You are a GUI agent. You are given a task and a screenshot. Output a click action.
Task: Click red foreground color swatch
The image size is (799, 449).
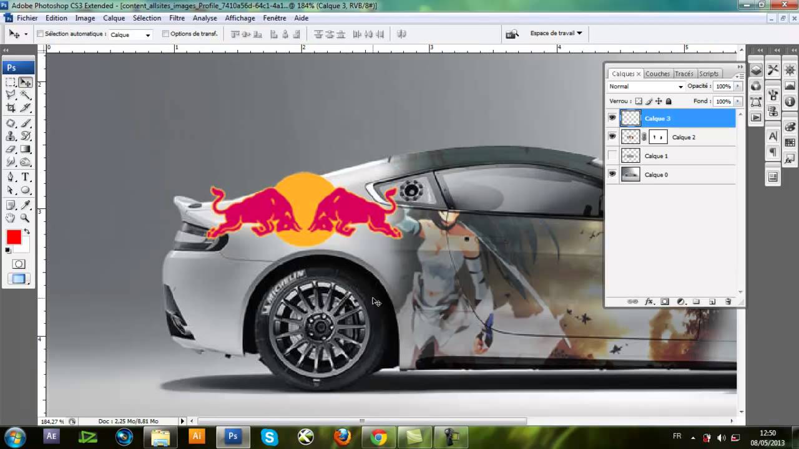[x=13, y=236]
